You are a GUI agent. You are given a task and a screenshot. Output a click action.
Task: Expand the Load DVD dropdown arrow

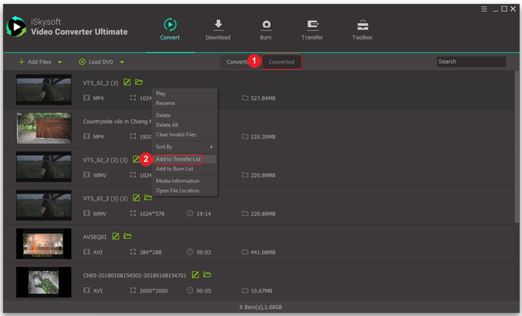(122, 62)
